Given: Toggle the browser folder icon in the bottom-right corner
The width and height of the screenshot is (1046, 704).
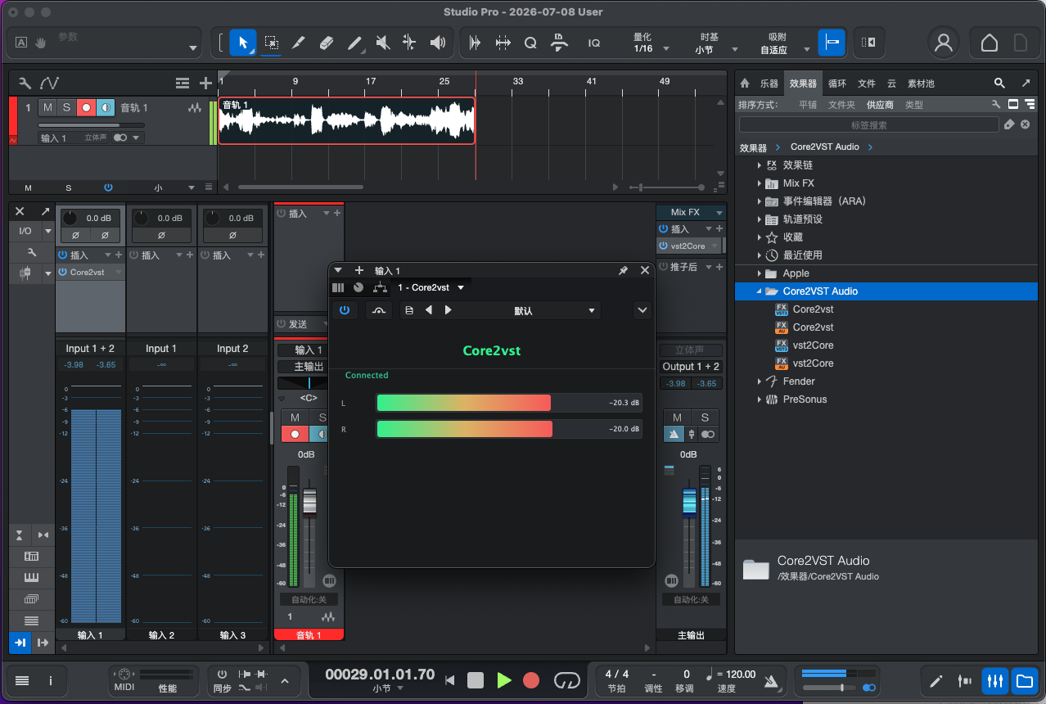Looking at the screenshot, I should [x=1023, y=680].
